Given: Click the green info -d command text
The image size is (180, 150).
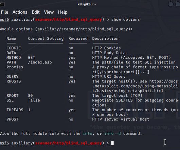Looking at the screenshot, I should tap(112, 133).
